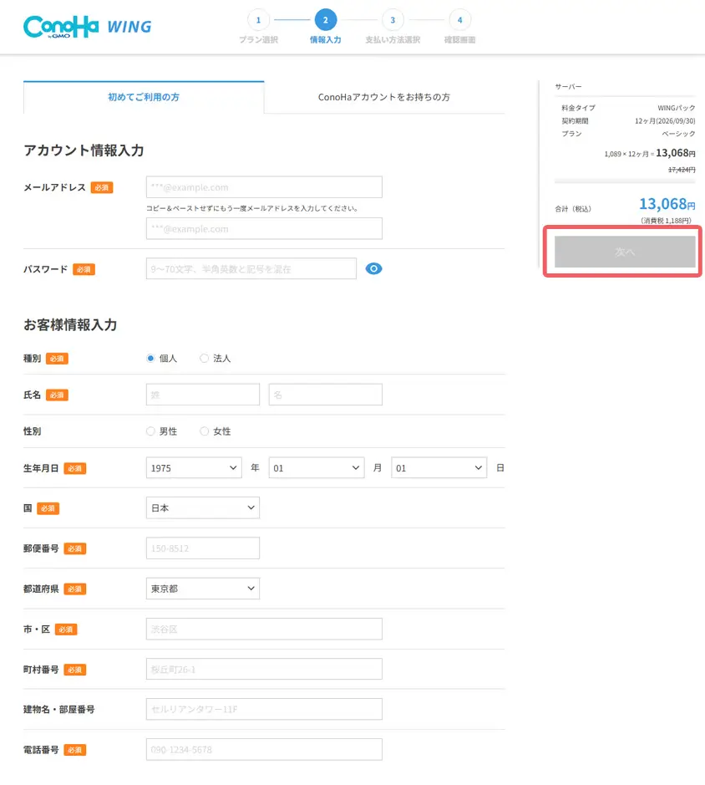Select the 男性 radio button
705x785 pixels.
pos(150,431)
